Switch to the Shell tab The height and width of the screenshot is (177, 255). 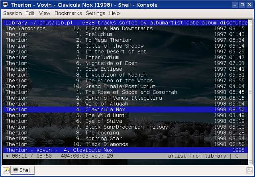[22, 170]
